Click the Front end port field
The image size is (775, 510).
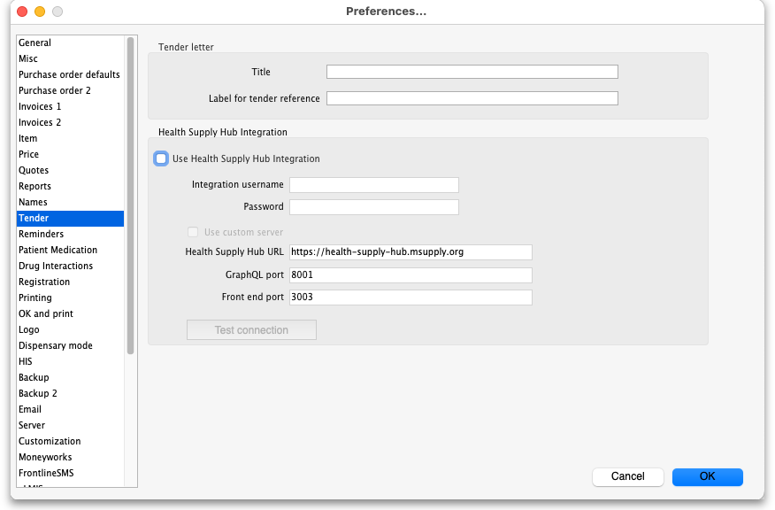[x=411, y=297]
